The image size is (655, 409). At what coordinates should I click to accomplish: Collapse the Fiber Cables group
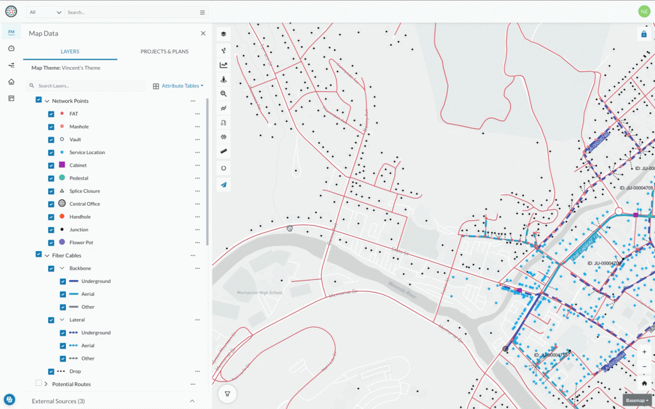pyautogui.click(x=47, y=256)
